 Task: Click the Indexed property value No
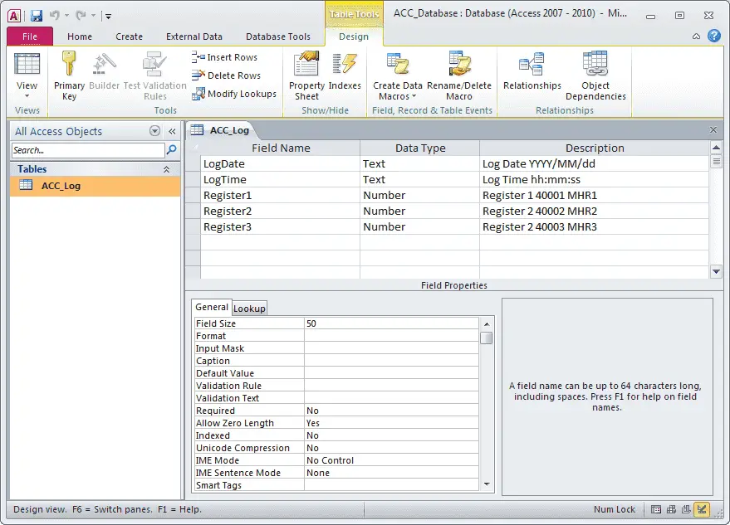point(391,435)
